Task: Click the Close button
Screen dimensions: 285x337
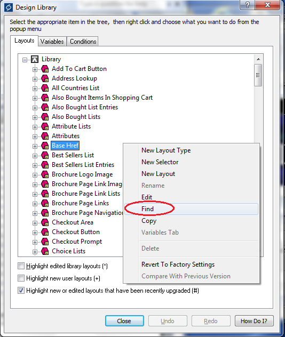Action: click(x=124, y=321)
